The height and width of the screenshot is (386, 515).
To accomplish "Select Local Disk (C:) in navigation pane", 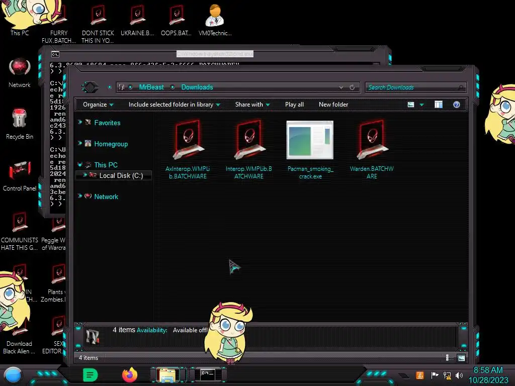I will (x=121, y=175).
